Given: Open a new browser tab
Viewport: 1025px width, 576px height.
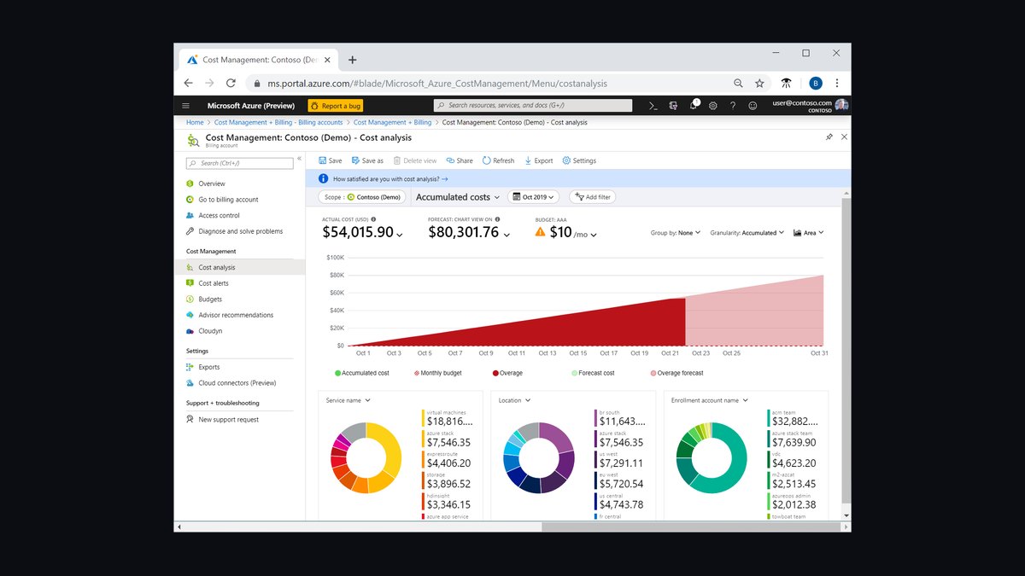Looking at the screenshot, I should click(352, 60).
